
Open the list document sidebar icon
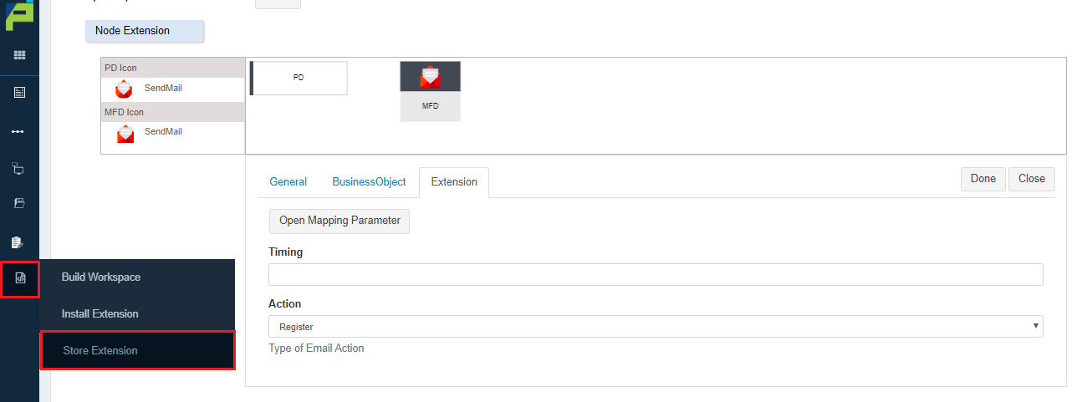tap(19, 93)
